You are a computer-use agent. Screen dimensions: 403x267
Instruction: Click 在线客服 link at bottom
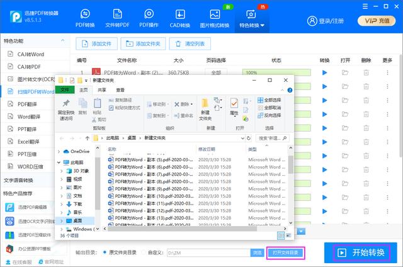coord(19,262)
